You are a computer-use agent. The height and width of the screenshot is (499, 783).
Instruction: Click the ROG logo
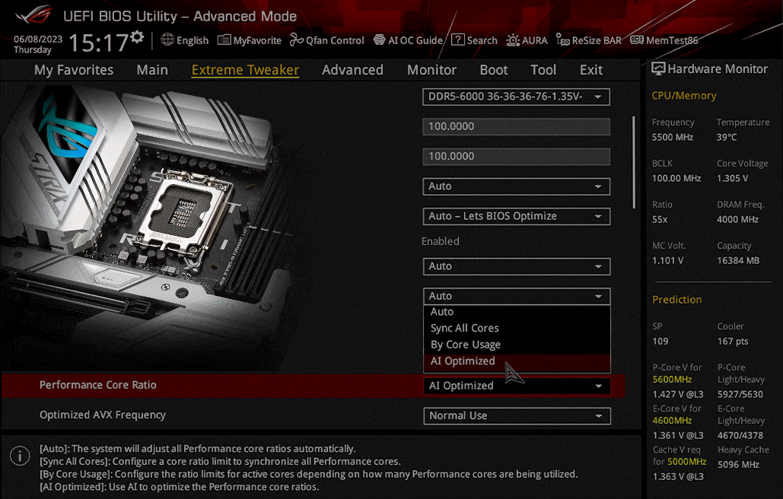point(34,15)
